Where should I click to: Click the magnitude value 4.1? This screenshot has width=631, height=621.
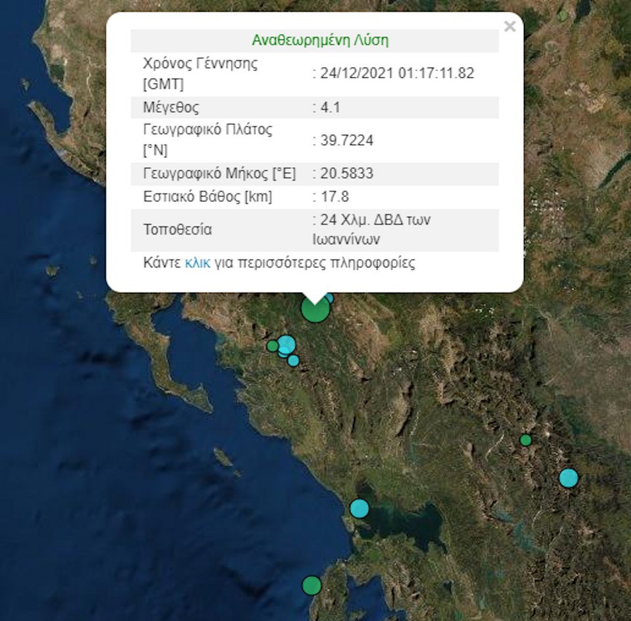(331, 107)
